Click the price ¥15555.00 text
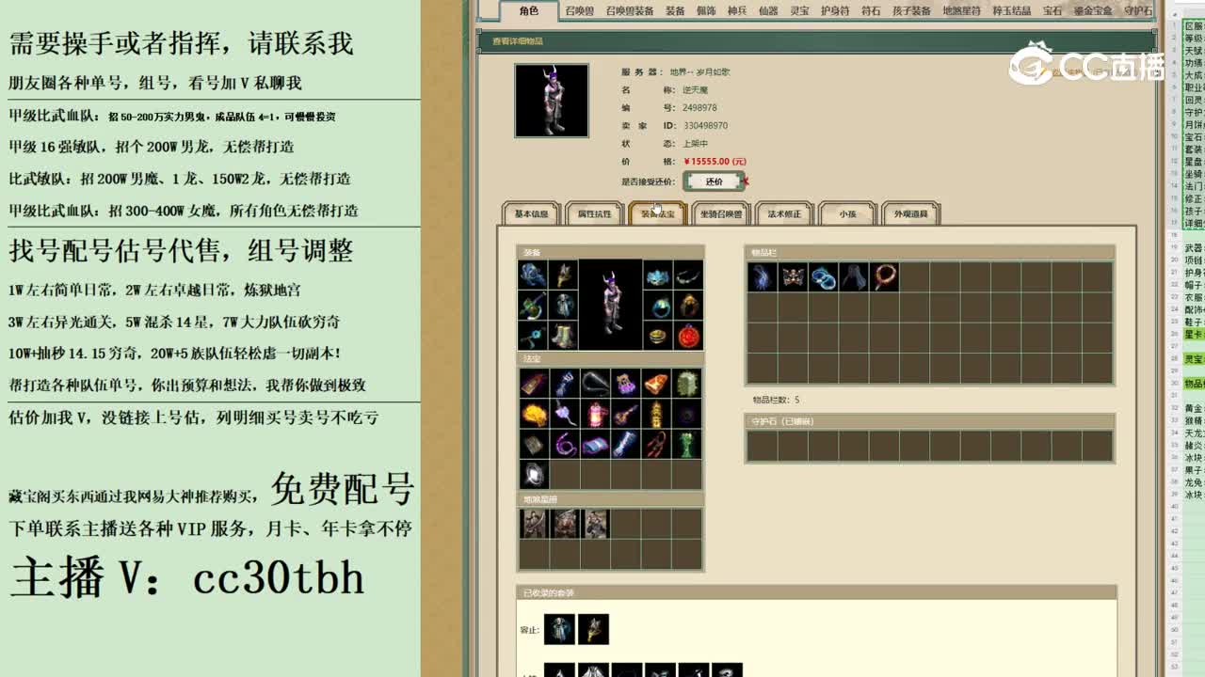This screenshot has width=1205, height=677. [x=715, y=162]
